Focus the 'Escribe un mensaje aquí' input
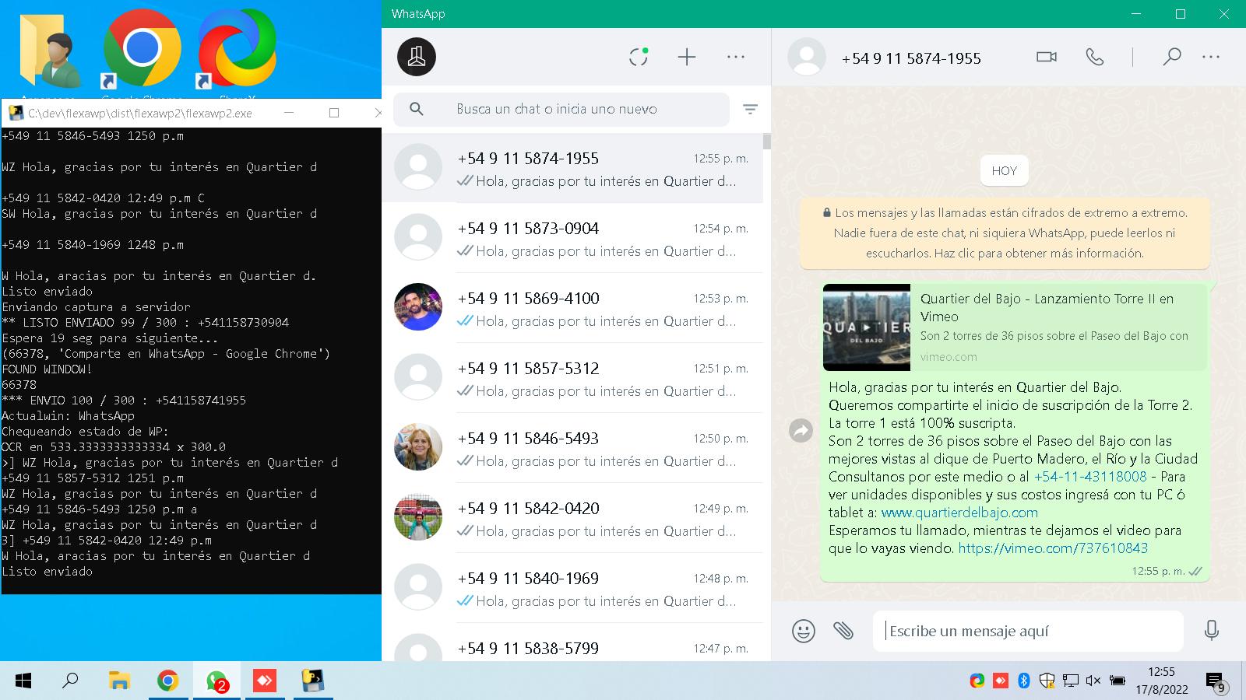 1028,631
